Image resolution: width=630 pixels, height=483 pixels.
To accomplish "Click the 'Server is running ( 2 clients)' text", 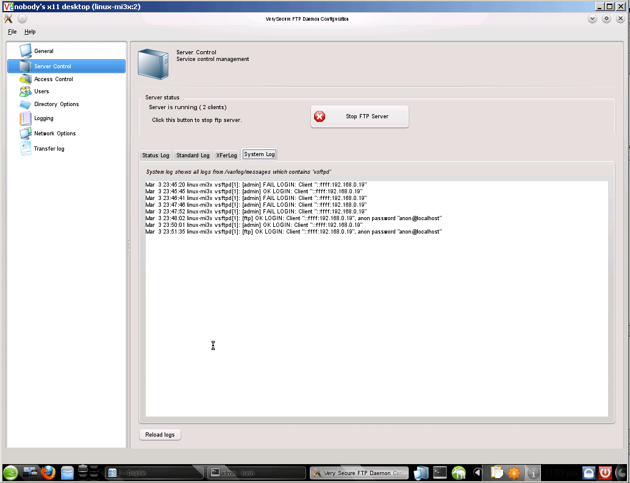I will 188,107.
